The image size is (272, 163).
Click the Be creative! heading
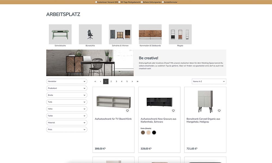(x=149, y=58)
